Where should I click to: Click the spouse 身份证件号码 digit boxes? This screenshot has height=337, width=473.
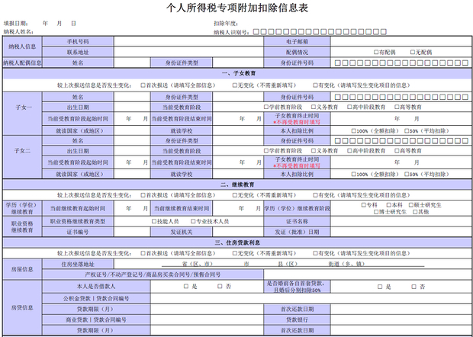pyautogui.click(x=401, y=63)
